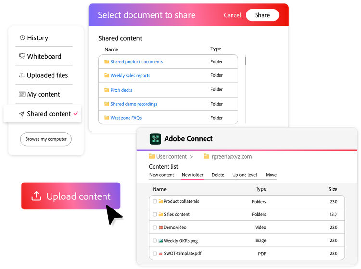Click the Uploaded files upload icon
Viewport: 361px width, 269px height.
(22, 75)
